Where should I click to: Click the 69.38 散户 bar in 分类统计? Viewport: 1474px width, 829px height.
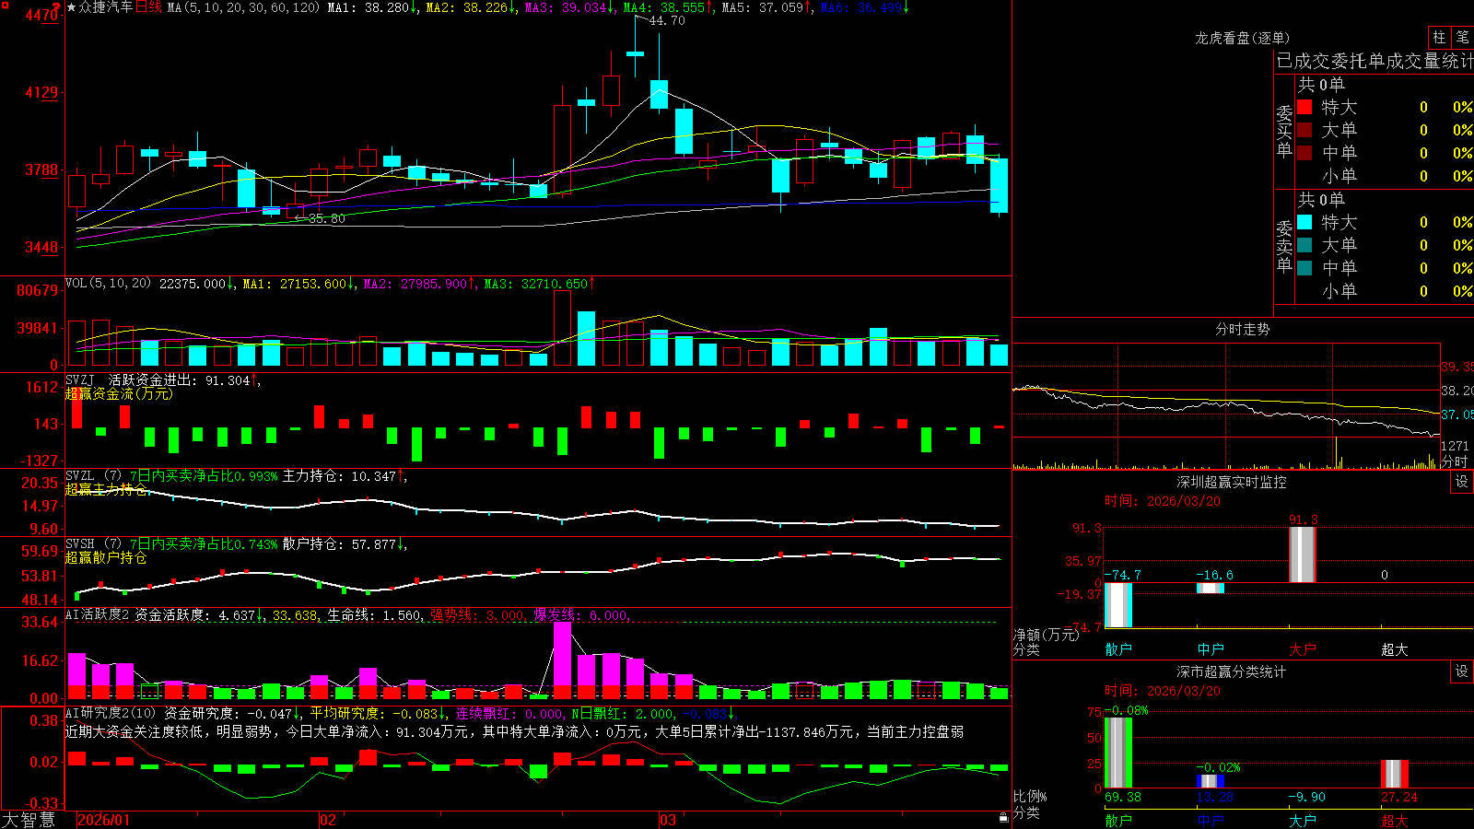[1118, 753]
